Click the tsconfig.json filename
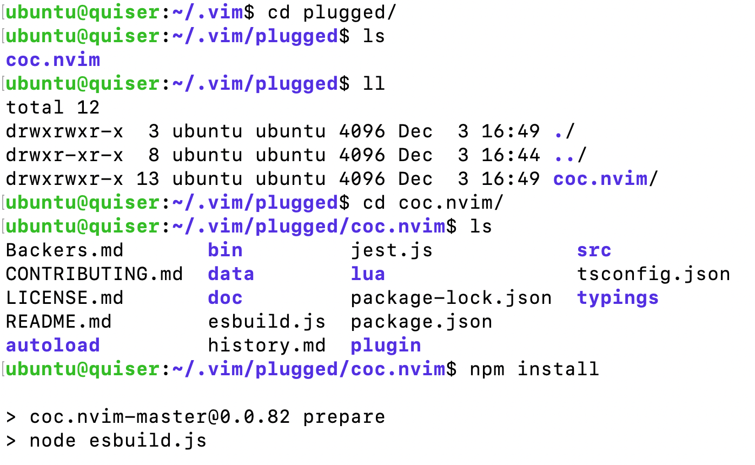 [x=653, y=274]
